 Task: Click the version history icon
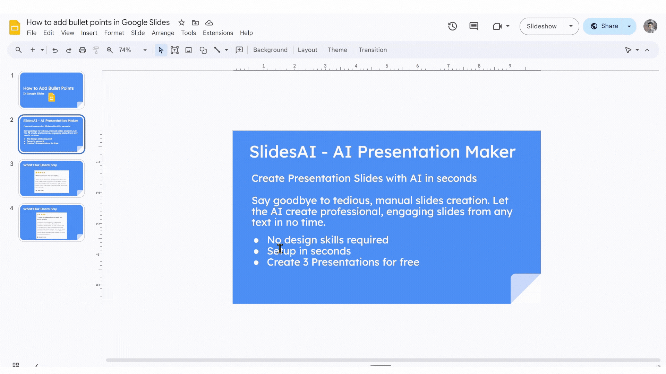coord(452,26)
